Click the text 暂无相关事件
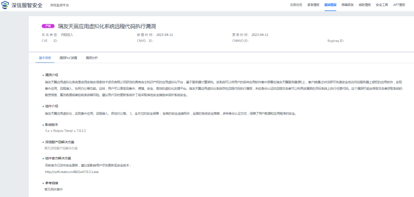 54,189
